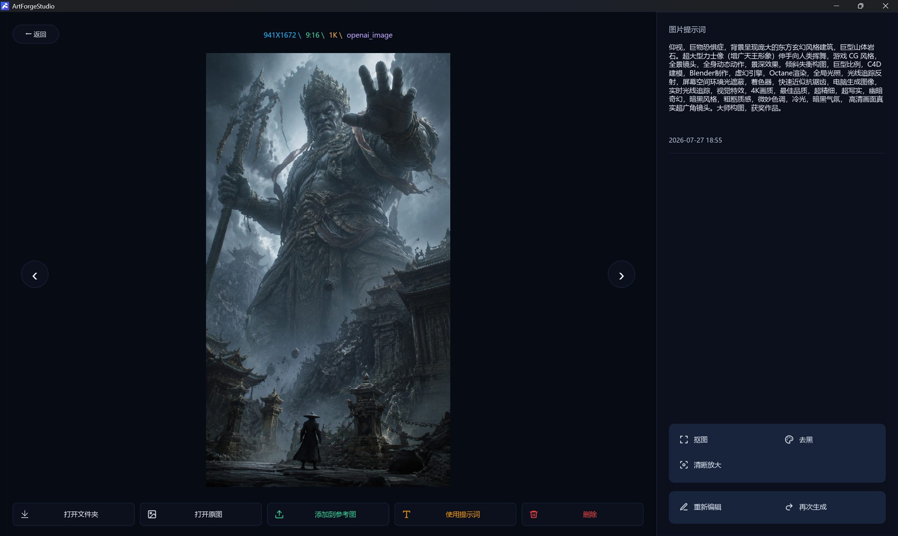The width and height of the screenshot is (898, 536).
Task: Click the T icon beside 使用提示词
Action: [x=406, y=514]
